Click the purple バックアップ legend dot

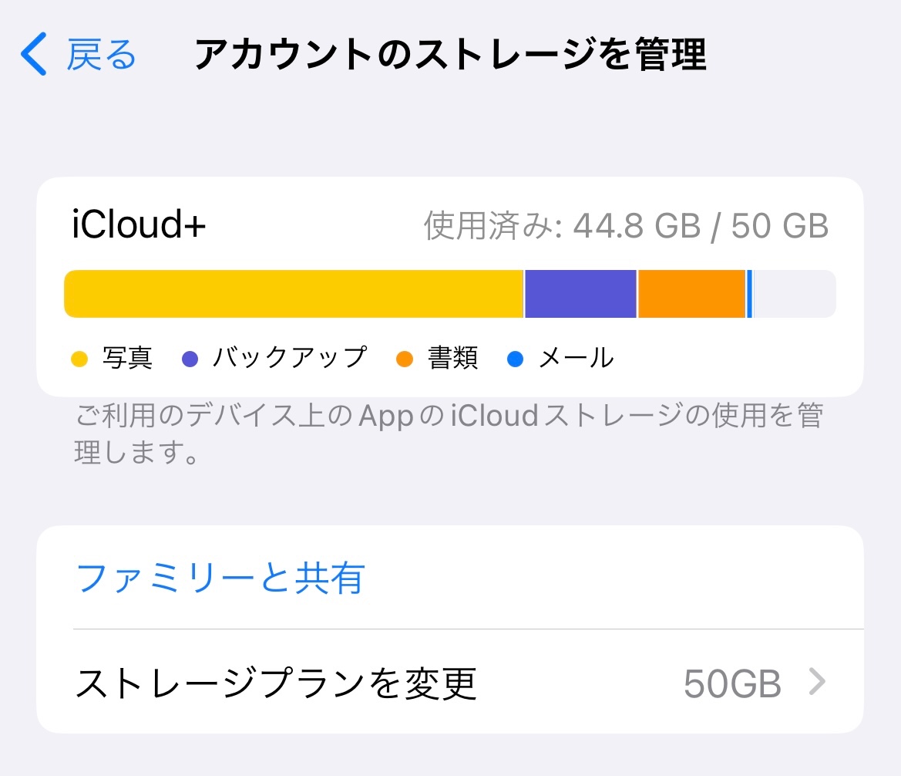[x=190, y=359]
